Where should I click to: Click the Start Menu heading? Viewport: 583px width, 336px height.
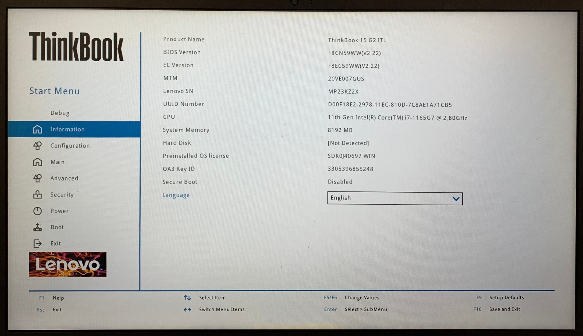coord(55,91)
